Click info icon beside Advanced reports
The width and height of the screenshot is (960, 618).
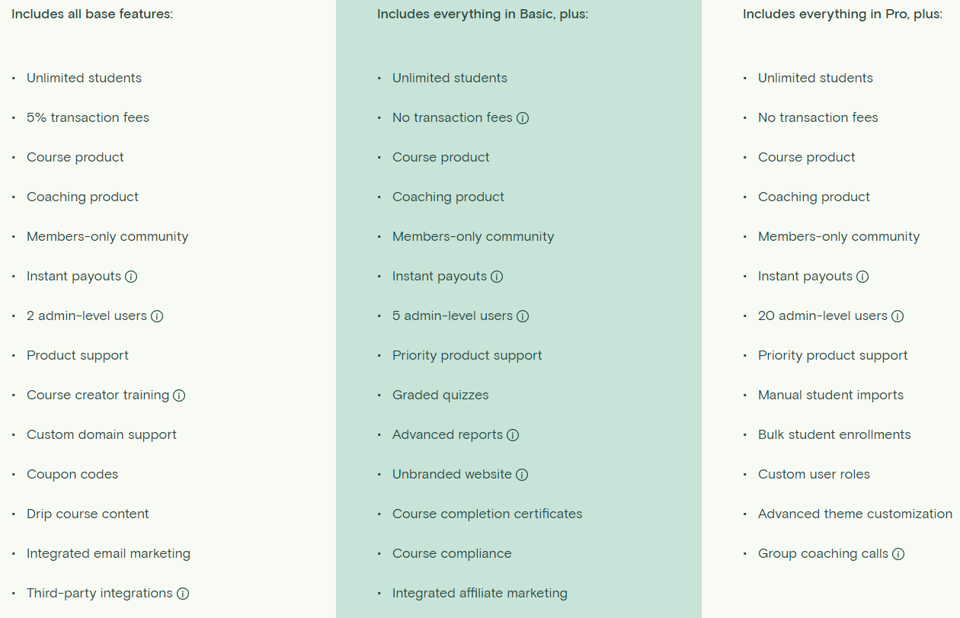point(513,435)
